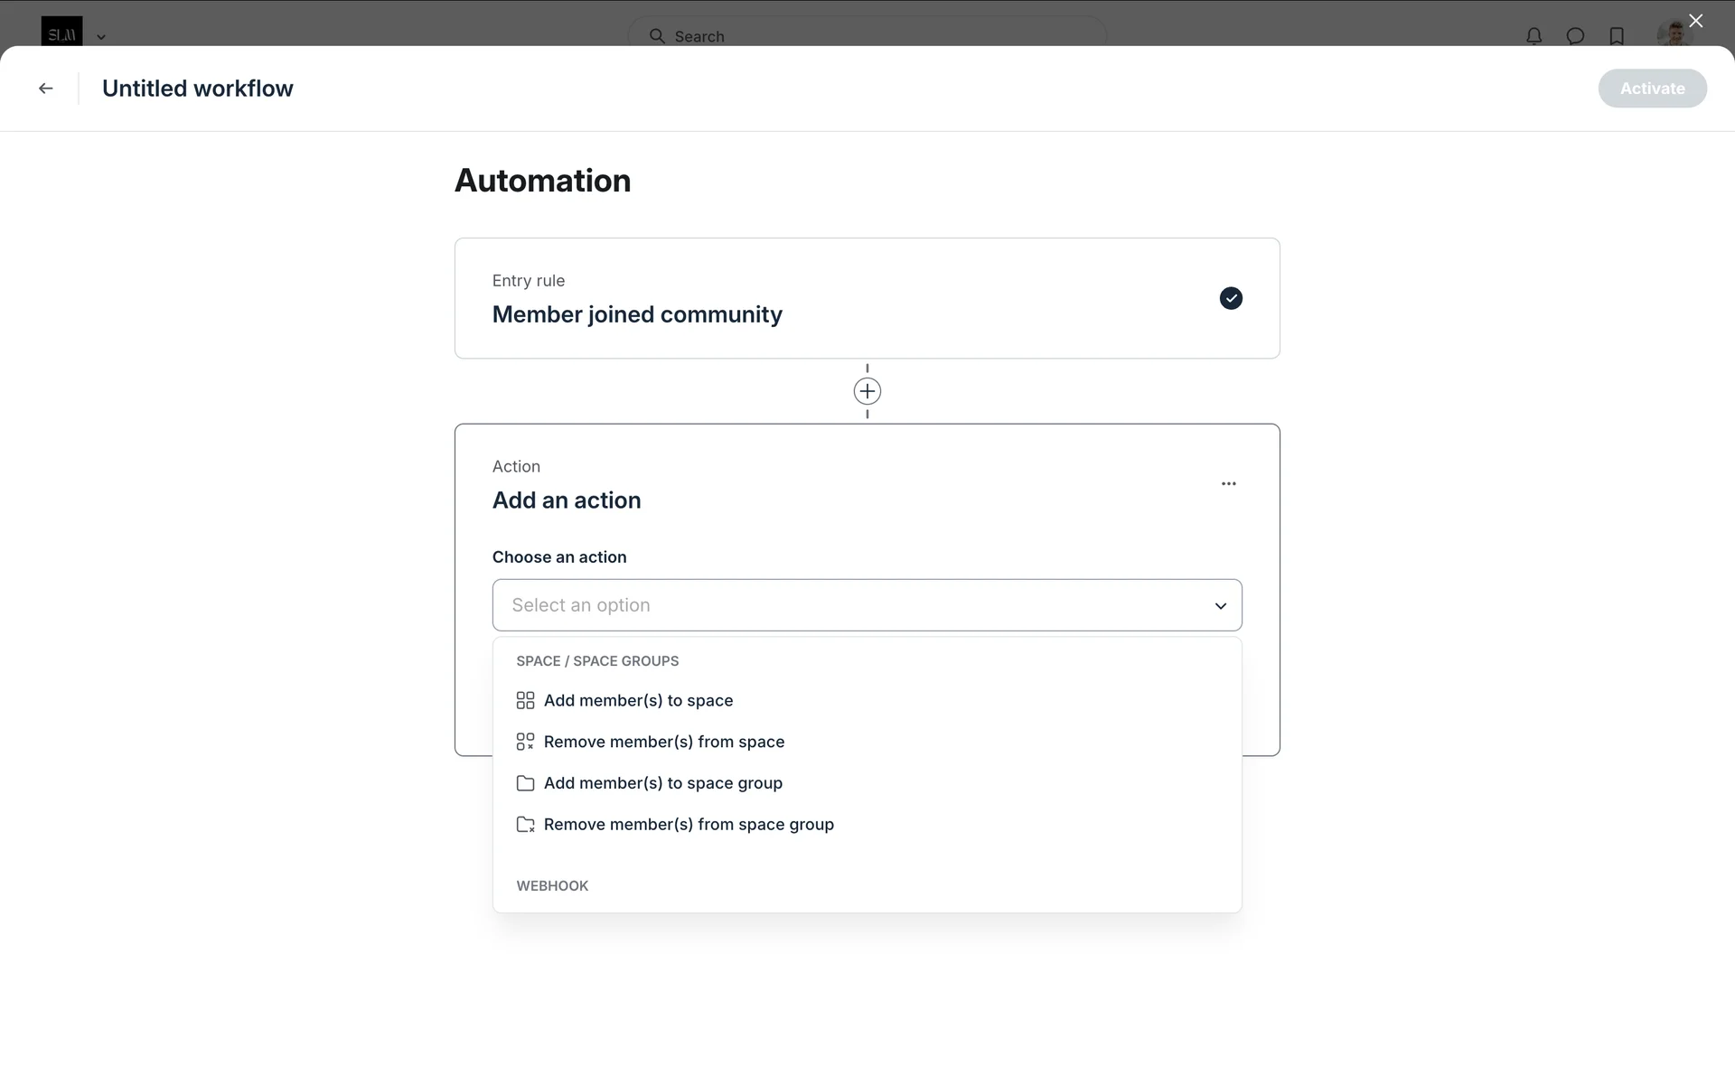The image size is (1735, 1084).
Task: Click the chevron in Choose an action field
Action: [1220, 606]
